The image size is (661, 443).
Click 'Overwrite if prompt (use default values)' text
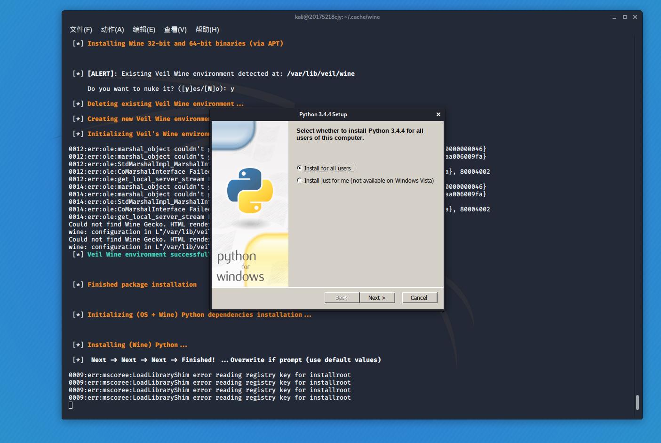pyautogui.click(x=306, y=360)
